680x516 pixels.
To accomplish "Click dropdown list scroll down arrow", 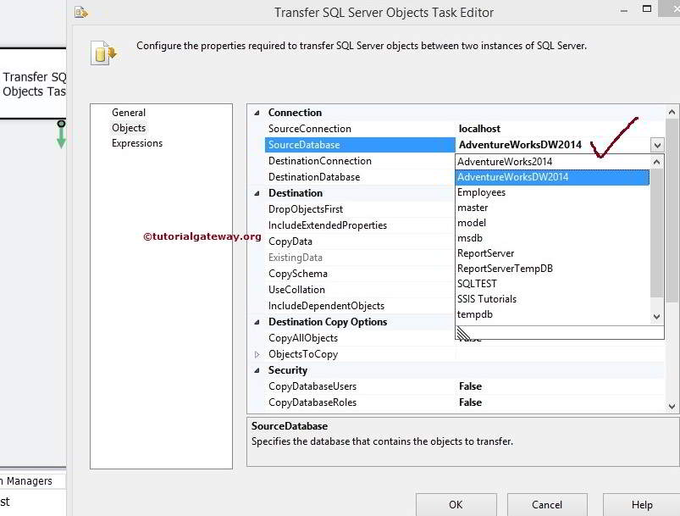I will (656, 317).
